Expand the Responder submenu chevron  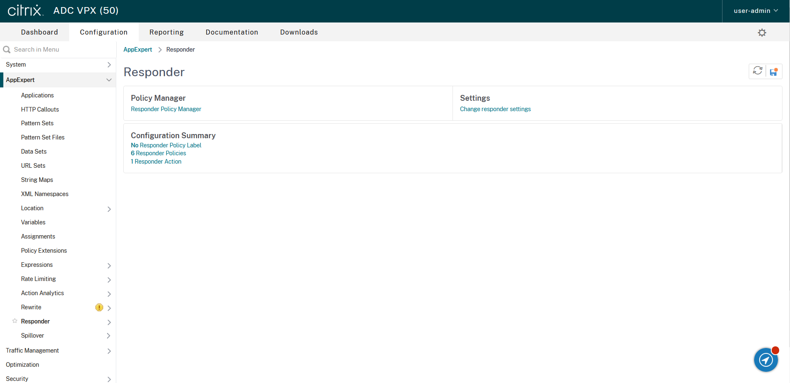click(x=109, y=322)
